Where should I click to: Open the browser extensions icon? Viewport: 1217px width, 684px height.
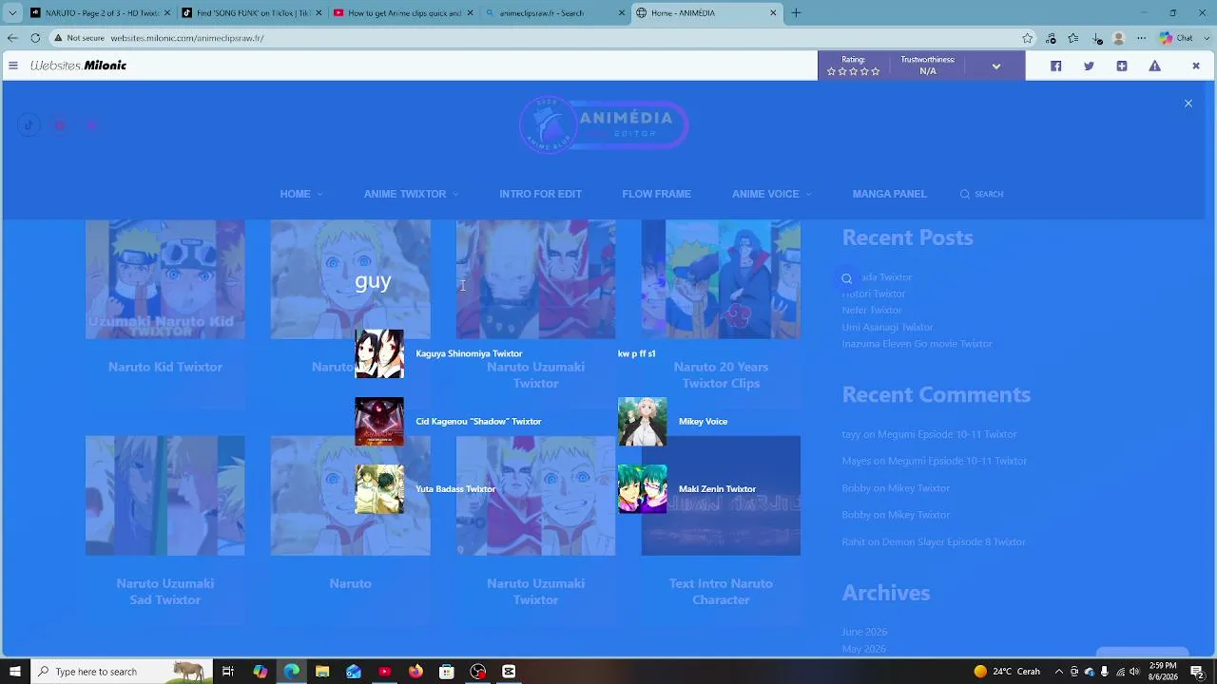click(1051, 38)
